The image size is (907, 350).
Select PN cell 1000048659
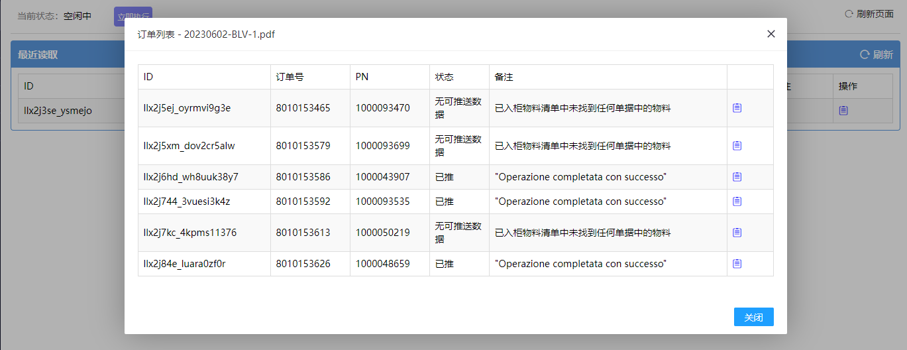pyautogui.click(x=382, y=264)
